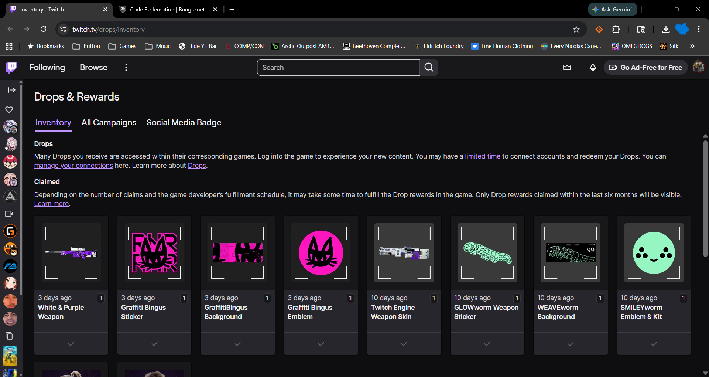
Task: Show hidden bookmarks with the chevron
Action: click(692, 46)
